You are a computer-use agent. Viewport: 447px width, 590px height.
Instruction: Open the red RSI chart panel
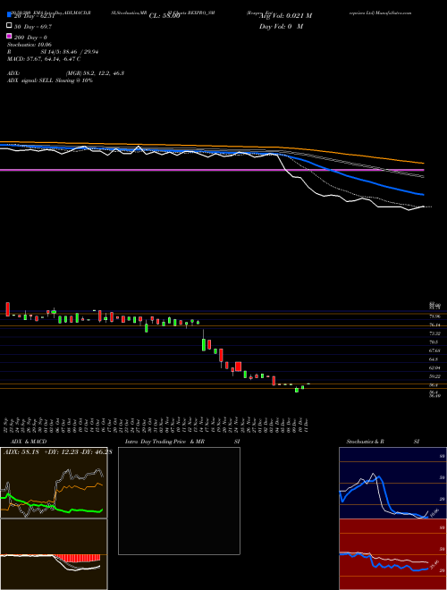[x=392, y=554]
